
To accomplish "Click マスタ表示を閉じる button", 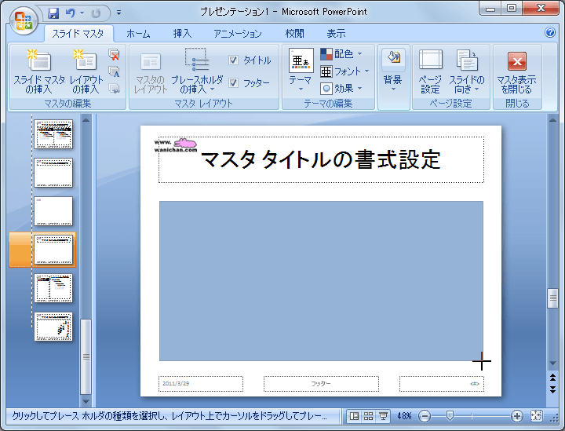I will [x=516, y=71].
